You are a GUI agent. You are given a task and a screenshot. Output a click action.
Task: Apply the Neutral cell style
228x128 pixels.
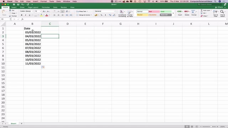(x=142, y=15)
